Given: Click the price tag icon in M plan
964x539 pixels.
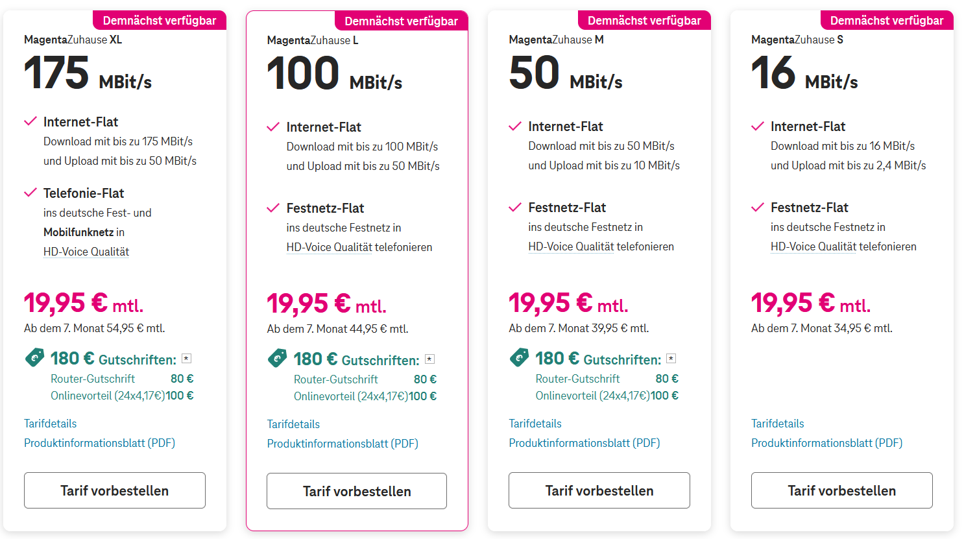Looking at the screenshot, I should (519, 357).
